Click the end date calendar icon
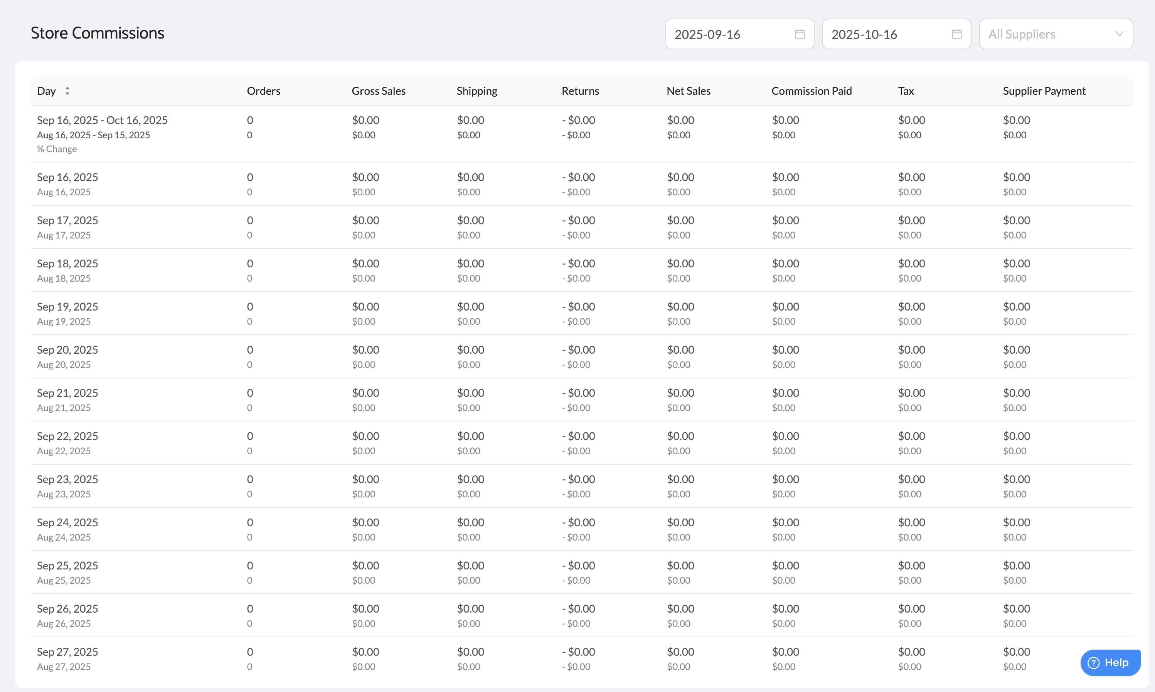 [x=956, y=34]
